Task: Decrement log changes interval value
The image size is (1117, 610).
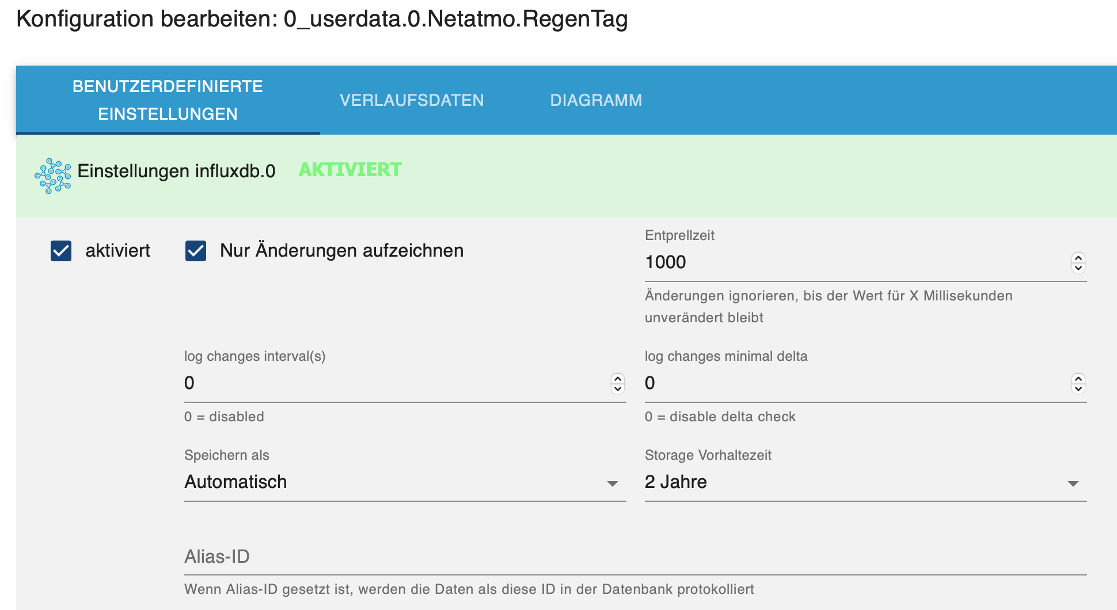Action: point(617,388)
